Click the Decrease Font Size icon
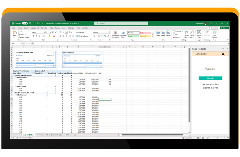This screenshot has width=240, height=157. point(56,32)
